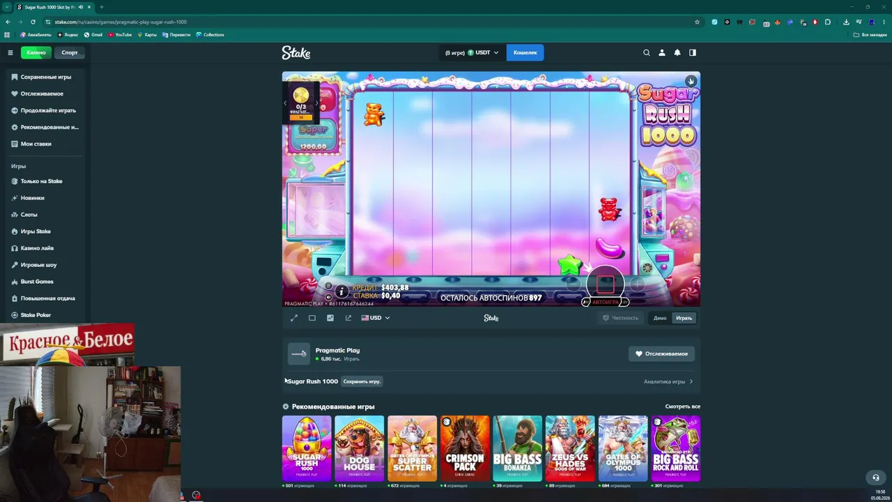
Task: Open the USDT balance currency dropdown
Action: pyautogui.click(x=472, y=52)
